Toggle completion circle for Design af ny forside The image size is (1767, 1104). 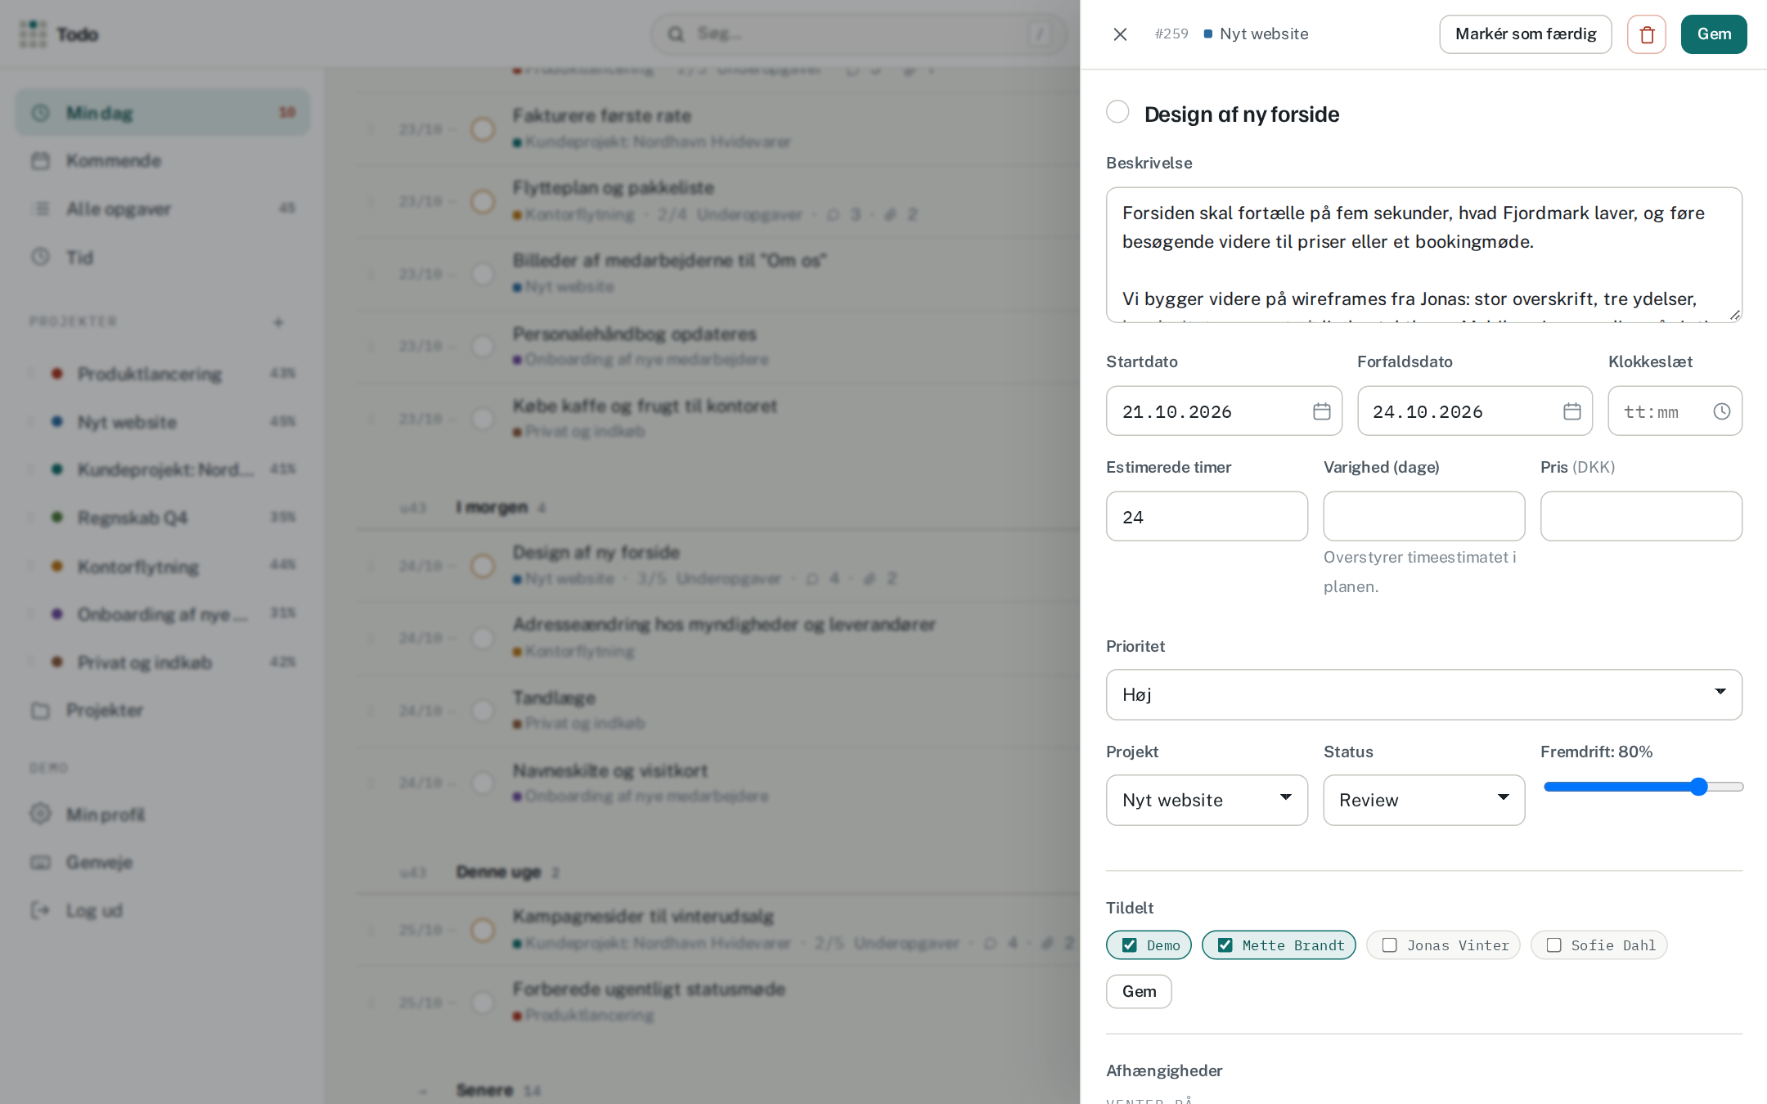click(1117, 112)
